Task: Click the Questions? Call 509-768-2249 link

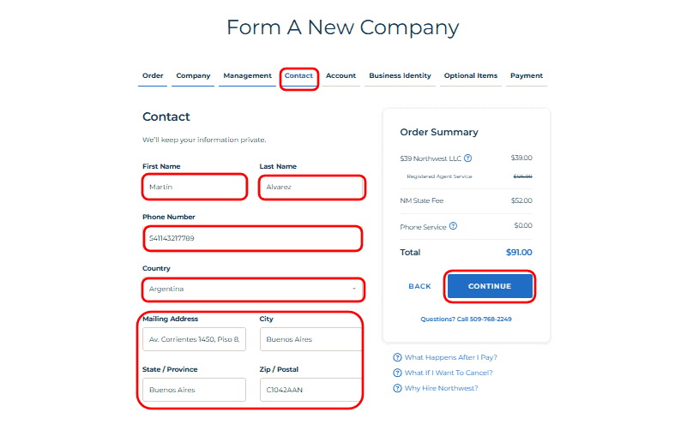Action: [x=466, y=319]
